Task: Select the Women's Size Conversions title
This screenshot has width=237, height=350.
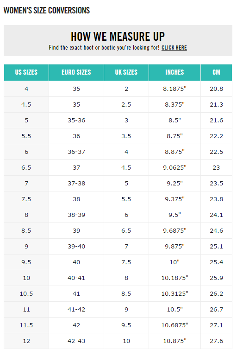Action: [47, 10]
